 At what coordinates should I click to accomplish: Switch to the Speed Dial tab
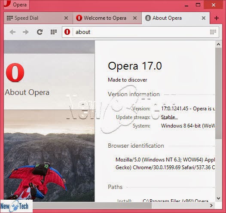[38, 18]
